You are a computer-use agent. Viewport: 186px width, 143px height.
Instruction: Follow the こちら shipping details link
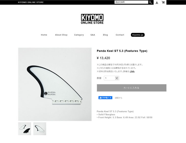point(132,71)
